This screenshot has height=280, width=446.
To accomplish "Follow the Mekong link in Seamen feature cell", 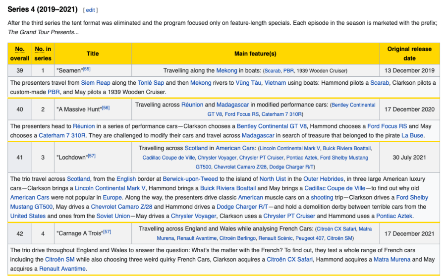I will [226, 70].
